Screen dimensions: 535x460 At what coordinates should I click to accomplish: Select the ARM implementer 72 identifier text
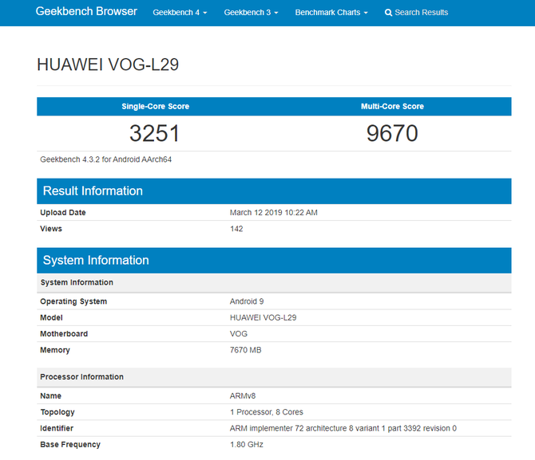tap(343, 428)
